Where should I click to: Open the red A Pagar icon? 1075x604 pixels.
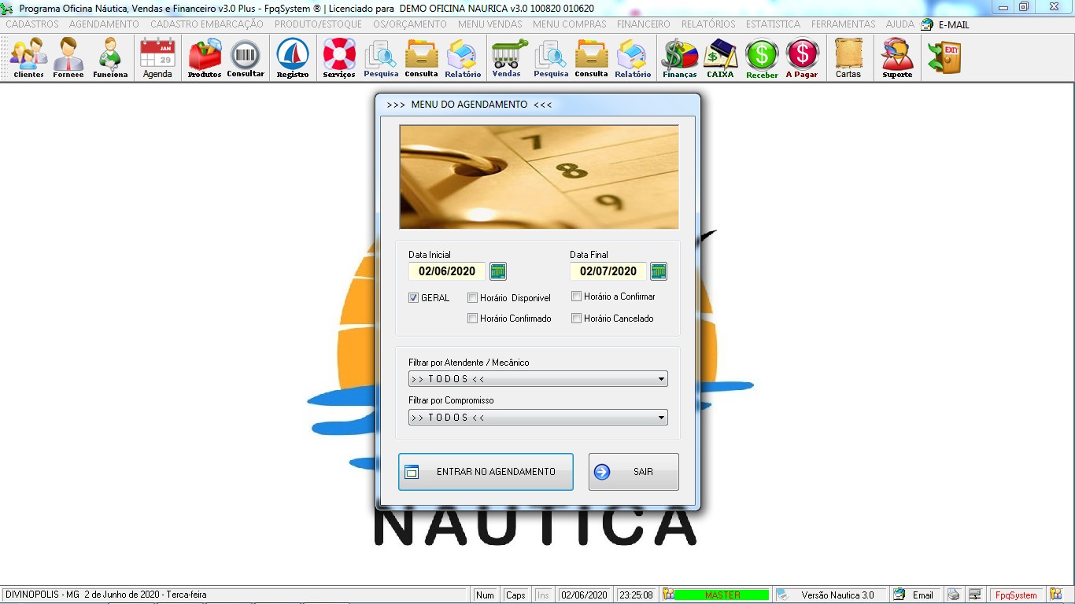(x=802, y=59)
